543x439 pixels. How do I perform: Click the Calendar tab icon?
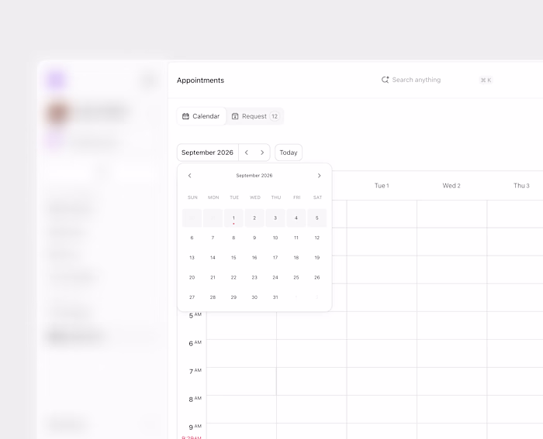pyautogui.click(x=185, y=116)
